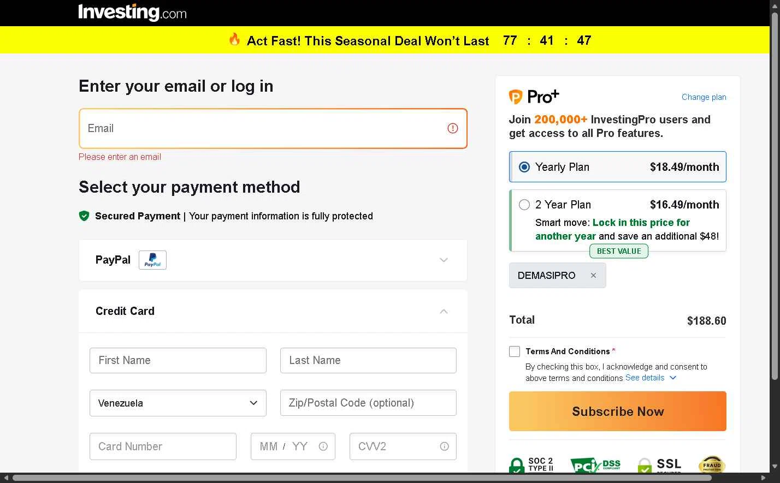Click the SOC 2 Type II badge

pos(531,464)
